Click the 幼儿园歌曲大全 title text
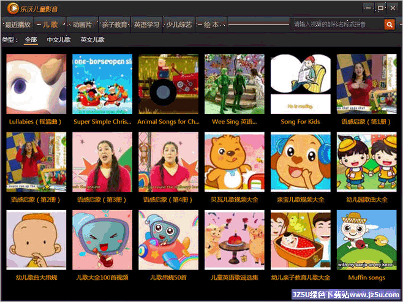Image resolution: width=403 pixels, height=302 pixels. click(x=366, y=200)
